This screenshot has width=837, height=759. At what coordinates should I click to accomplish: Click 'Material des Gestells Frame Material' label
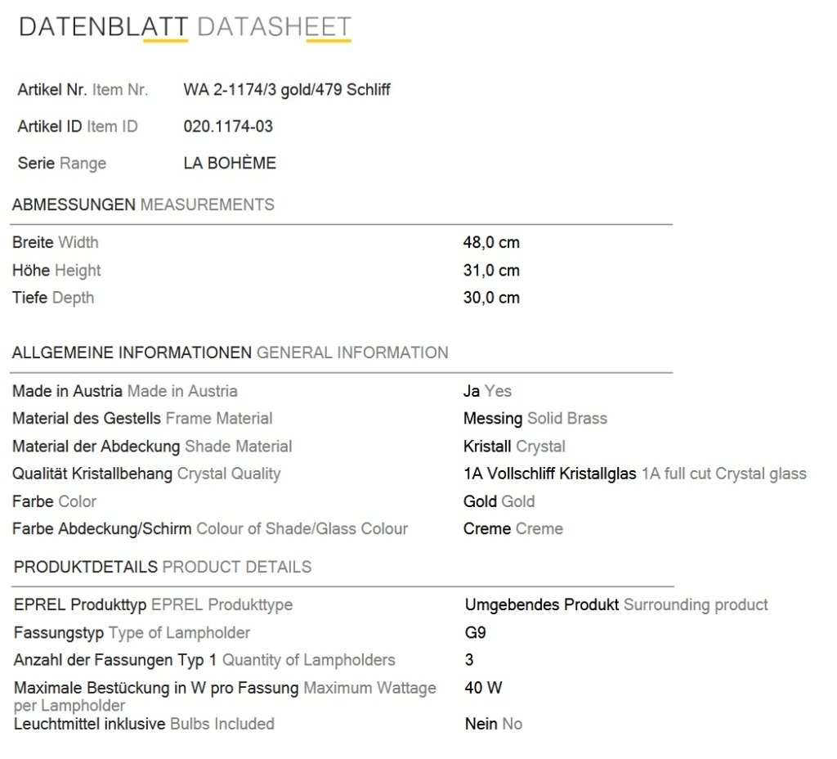pos(142,418)
